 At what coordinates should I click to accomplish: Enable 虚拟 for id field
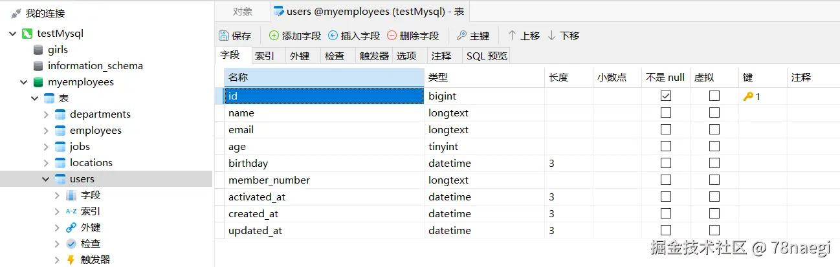tap(714, 96)
